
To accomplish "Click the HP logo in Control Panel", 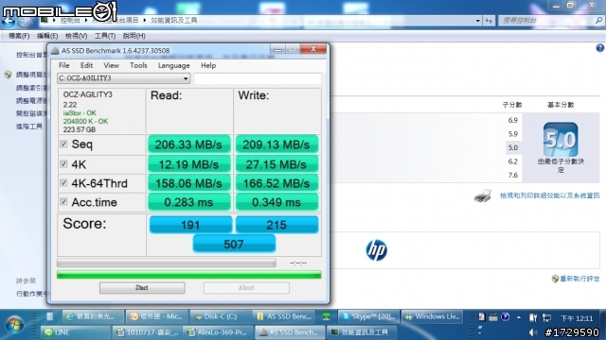I will 377,249.
